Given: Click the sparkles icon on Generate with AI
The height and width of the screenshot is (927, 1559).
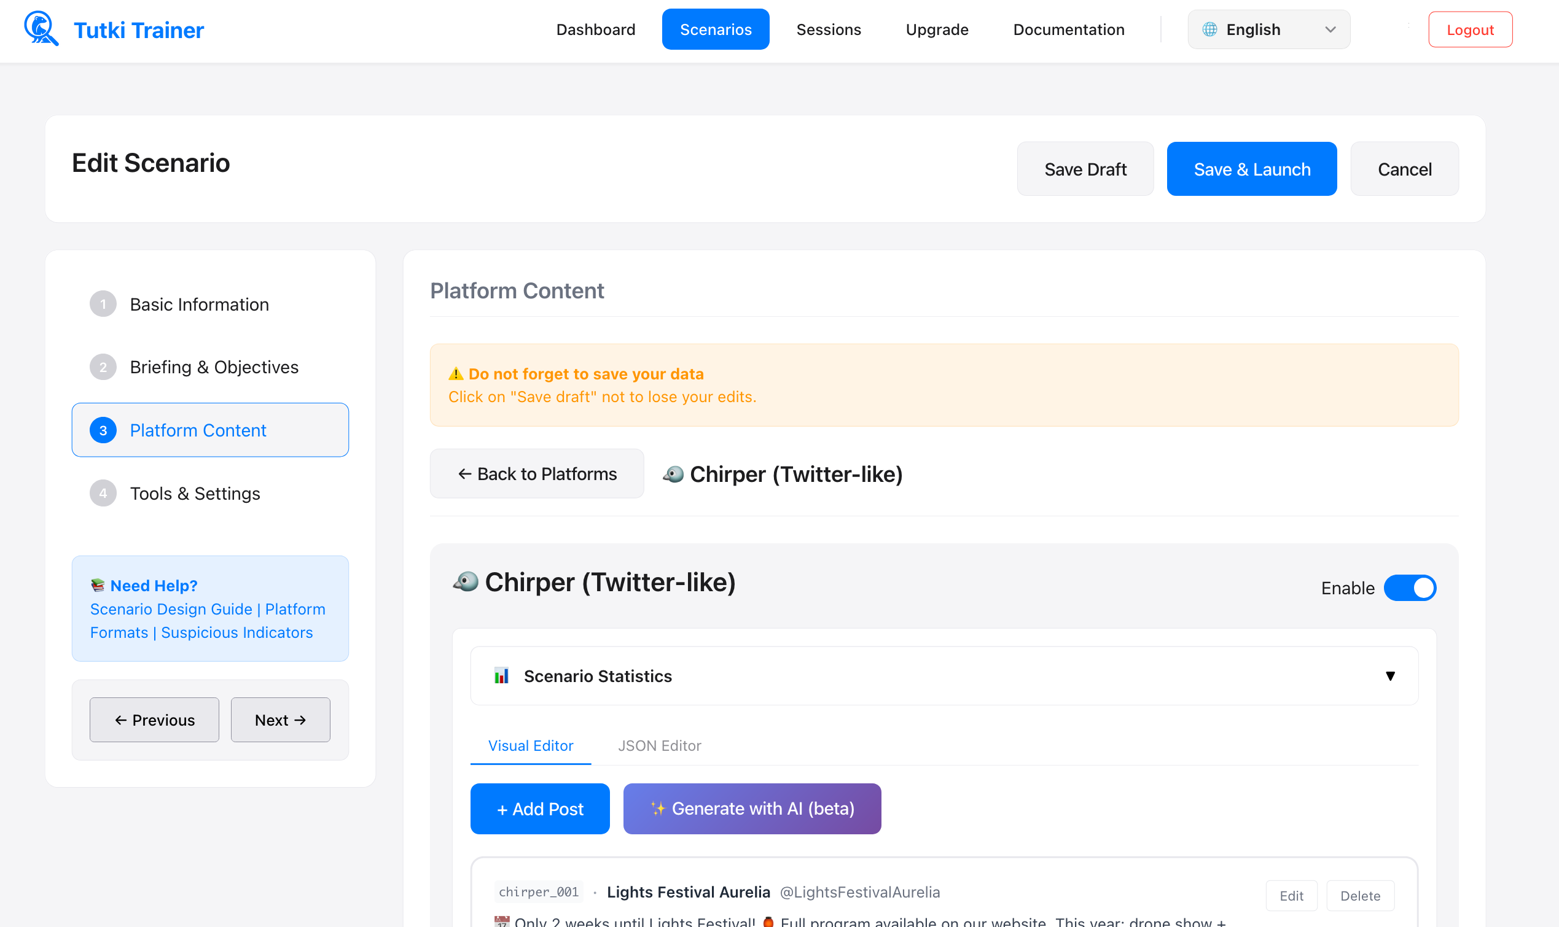Looking at the screenshot, I should (x=658, y=809).
